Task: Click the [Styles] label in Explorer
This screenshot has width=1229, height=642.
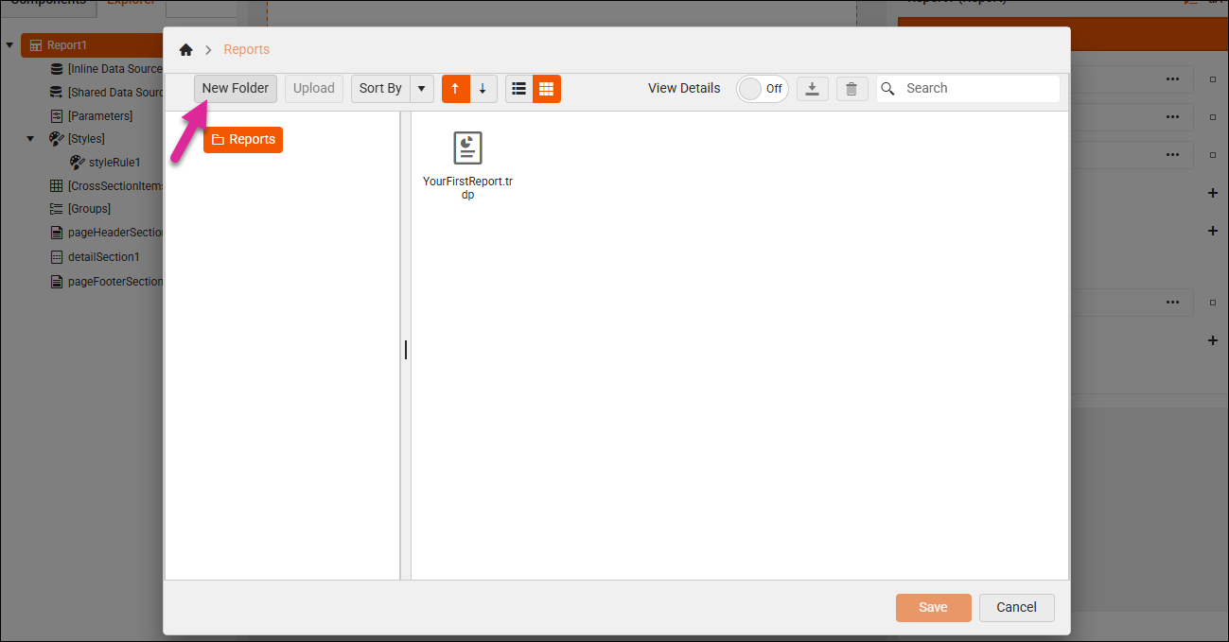Action: [x=86, y=139]
